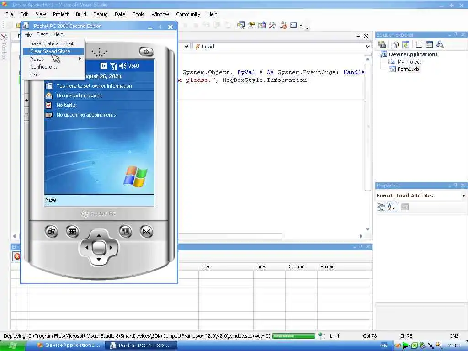Tap the G connectivity icon on Pocket PC
This screenshot has height=351, width=468.
click(104, 66)
